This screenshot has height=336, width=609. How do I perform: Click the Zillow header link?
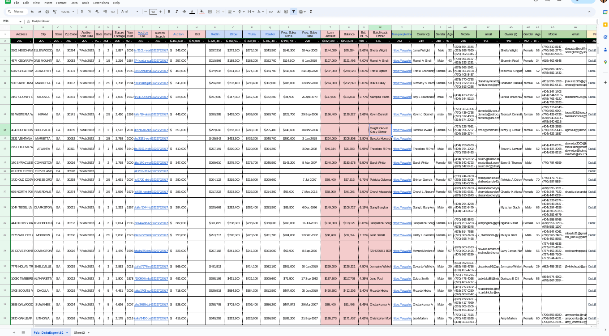coord(233,34)
